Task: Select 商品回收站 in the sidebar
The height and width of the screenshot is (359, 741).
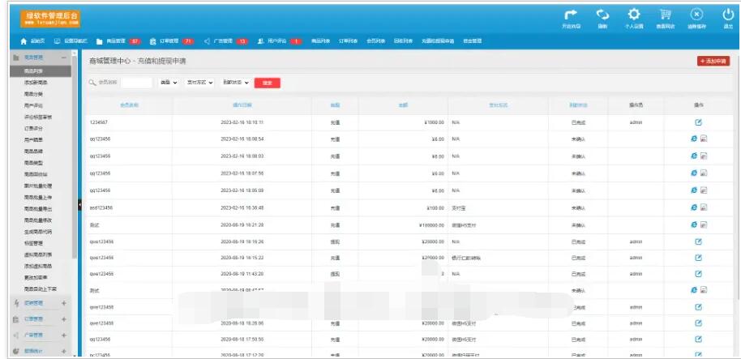Action: point(36,174)
